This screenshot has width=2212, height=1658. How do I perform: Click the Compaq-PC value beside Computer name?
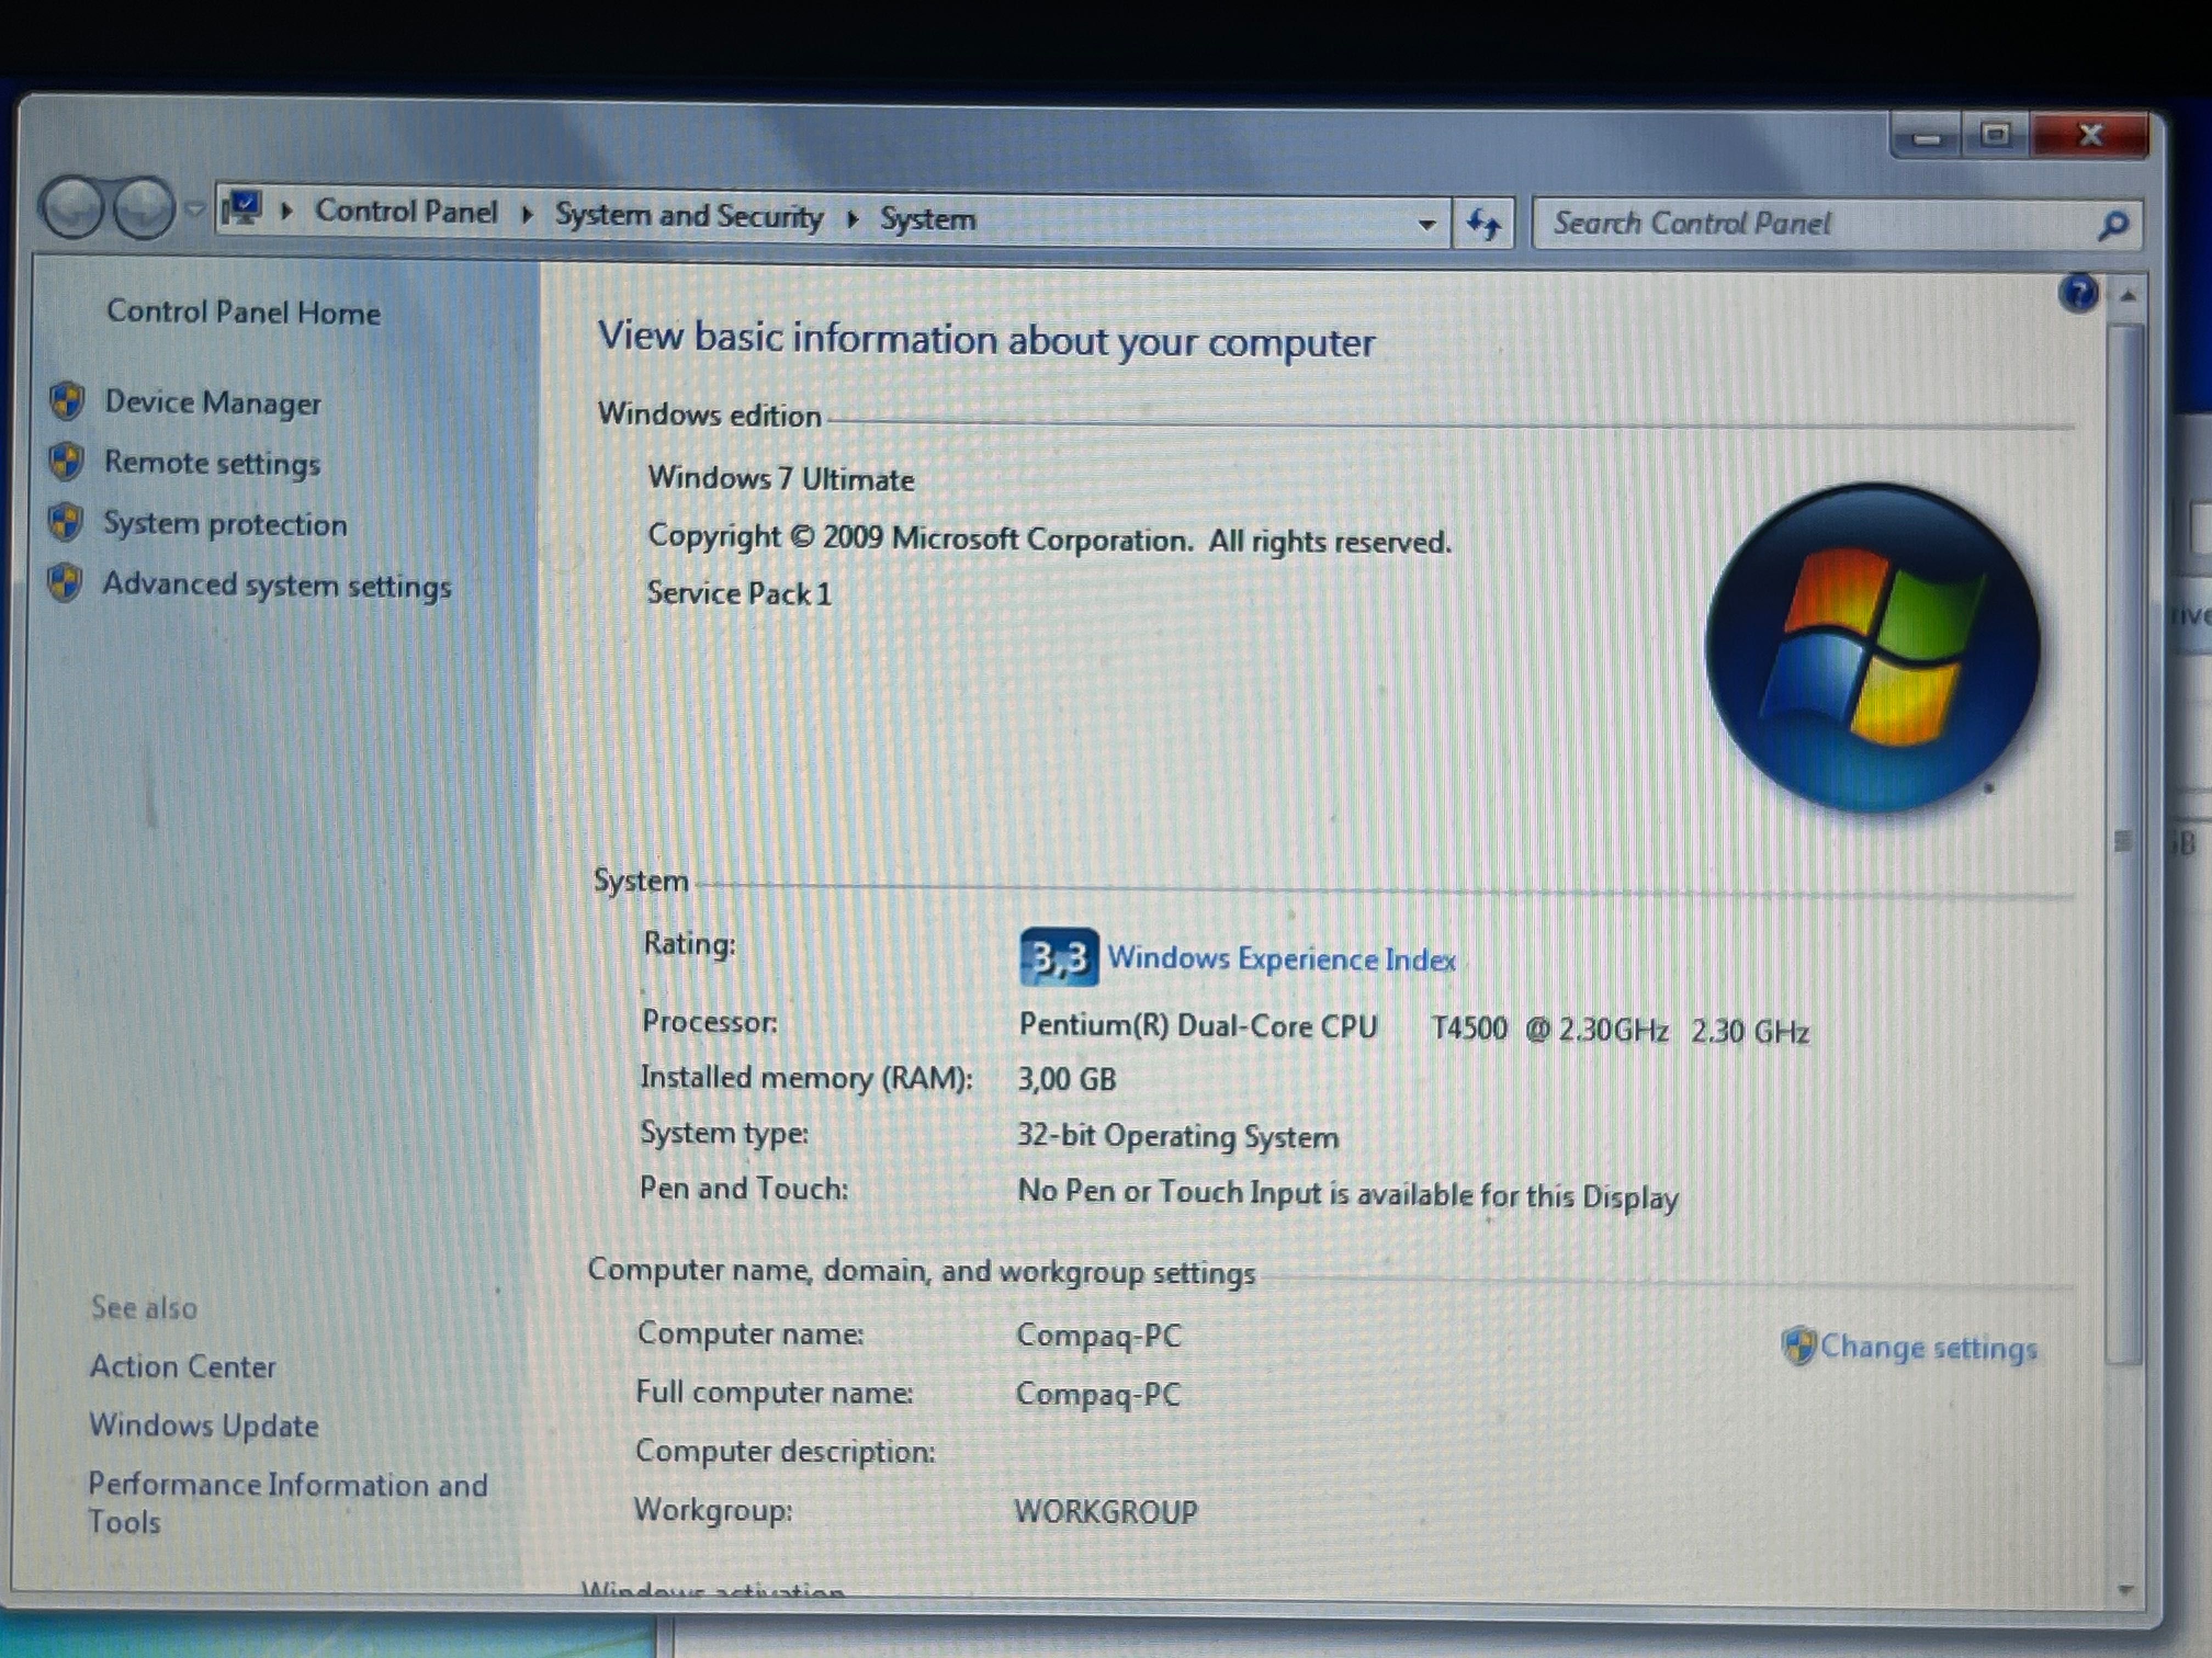[1099, 1336]
